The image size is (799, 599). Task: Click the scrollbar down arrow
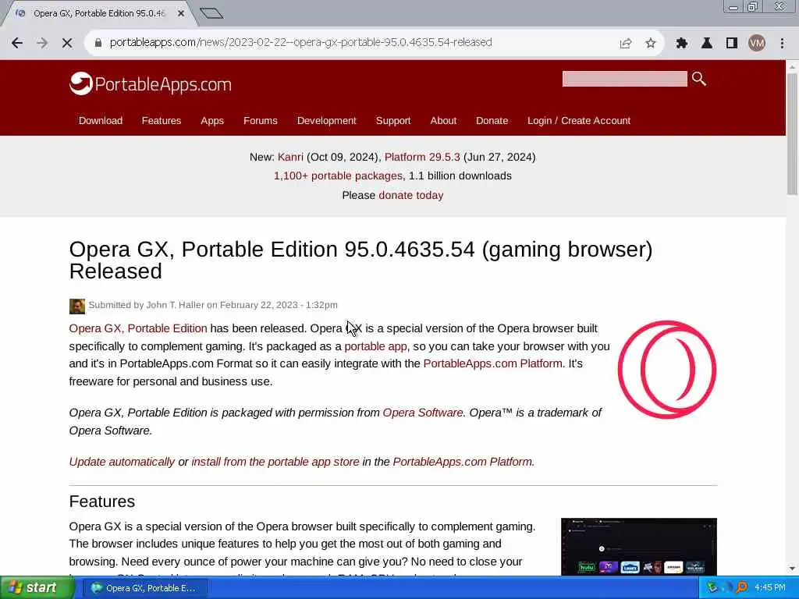pyautogui.click(x=792, y=569)
